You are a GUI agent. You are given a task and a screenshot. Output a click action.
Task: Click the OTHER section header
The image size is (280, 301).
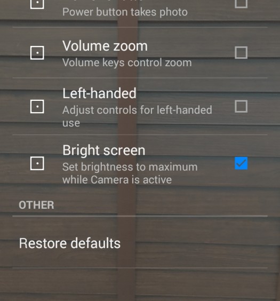[x=36, y=205]
